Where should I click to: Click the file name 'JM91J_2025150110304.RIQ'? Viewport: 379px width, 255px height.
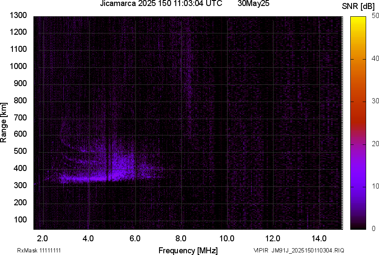point(308,250)
